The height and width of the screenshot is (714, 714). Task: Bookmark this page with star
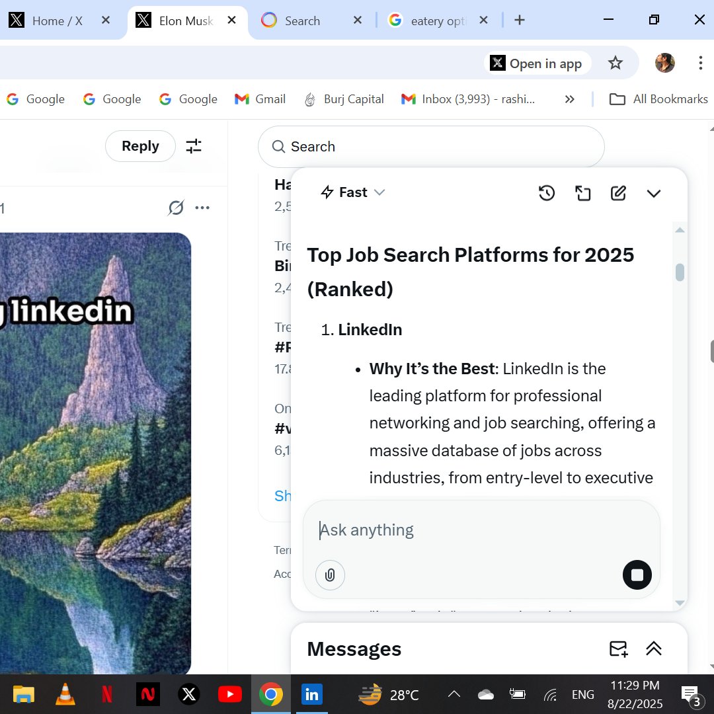pyautogui.click(x=615, y=63)
